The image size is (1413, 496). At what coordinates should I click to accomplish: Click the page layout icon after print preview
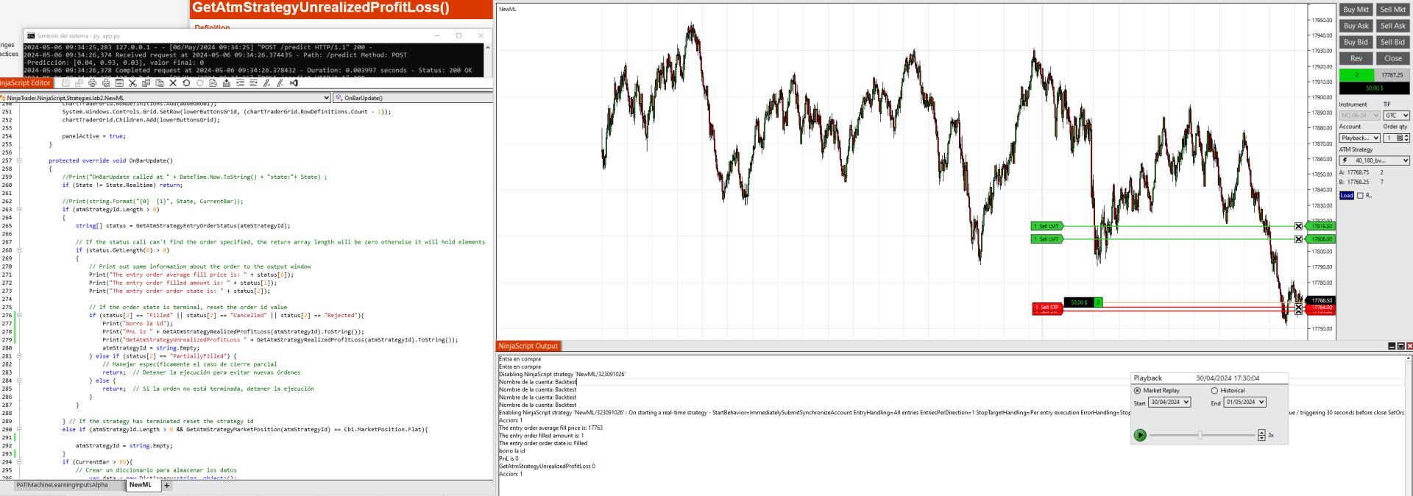point(119,83)
